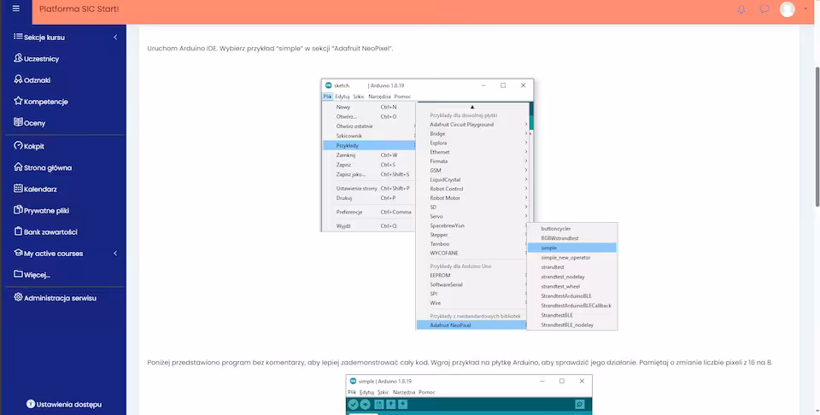This screenshot has height=415, width=820.
Task: Open Uczestnicy from the sidebar
Action: [x=40, y=59]
